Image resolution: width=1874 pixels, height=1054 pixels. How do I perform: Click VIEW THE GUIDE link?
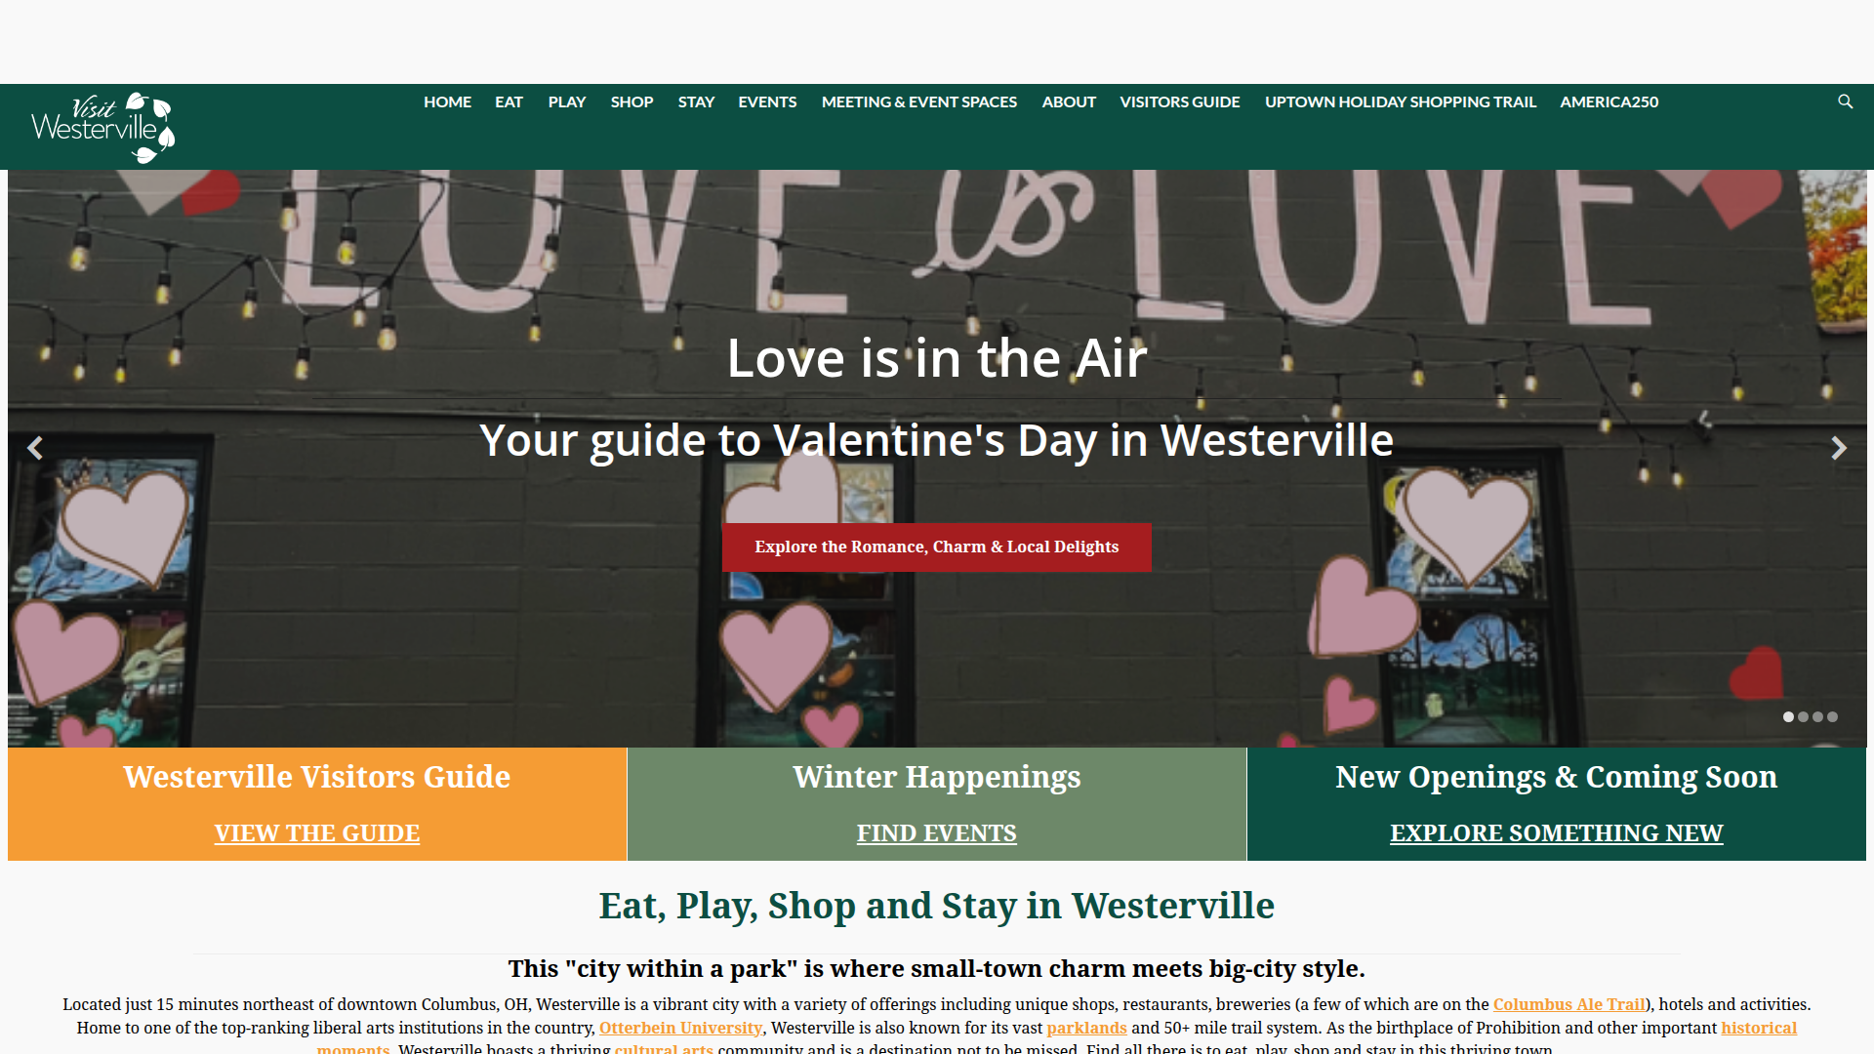tap(316, 833)
